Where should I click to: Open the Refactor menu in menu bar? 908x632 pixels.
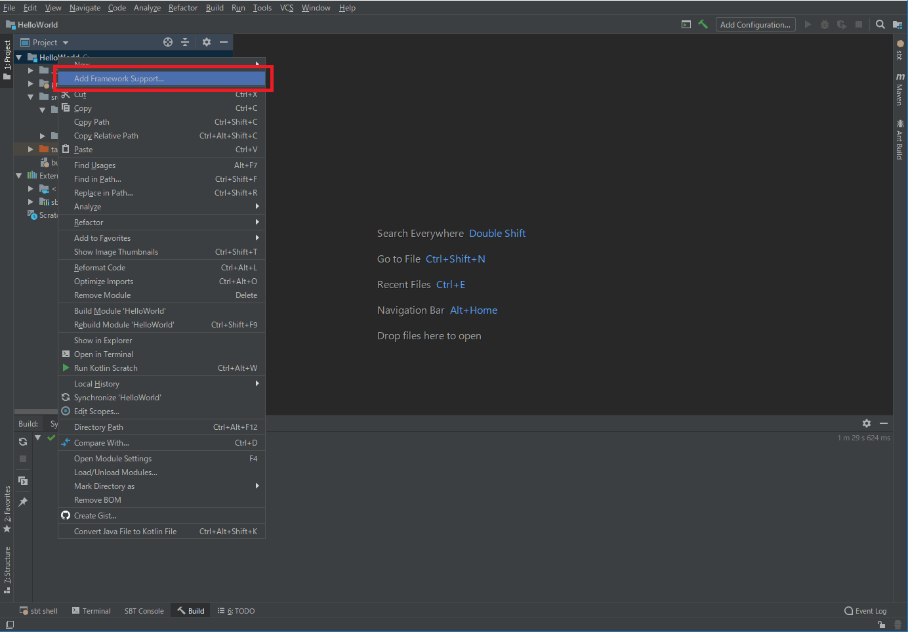pos(183,8)
